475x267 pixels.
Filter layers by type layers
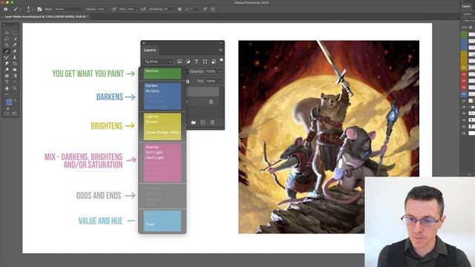point(196,62)
